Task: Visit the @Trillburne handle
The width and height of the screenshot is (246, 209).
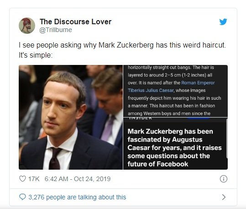Action: tap(56, 30)
